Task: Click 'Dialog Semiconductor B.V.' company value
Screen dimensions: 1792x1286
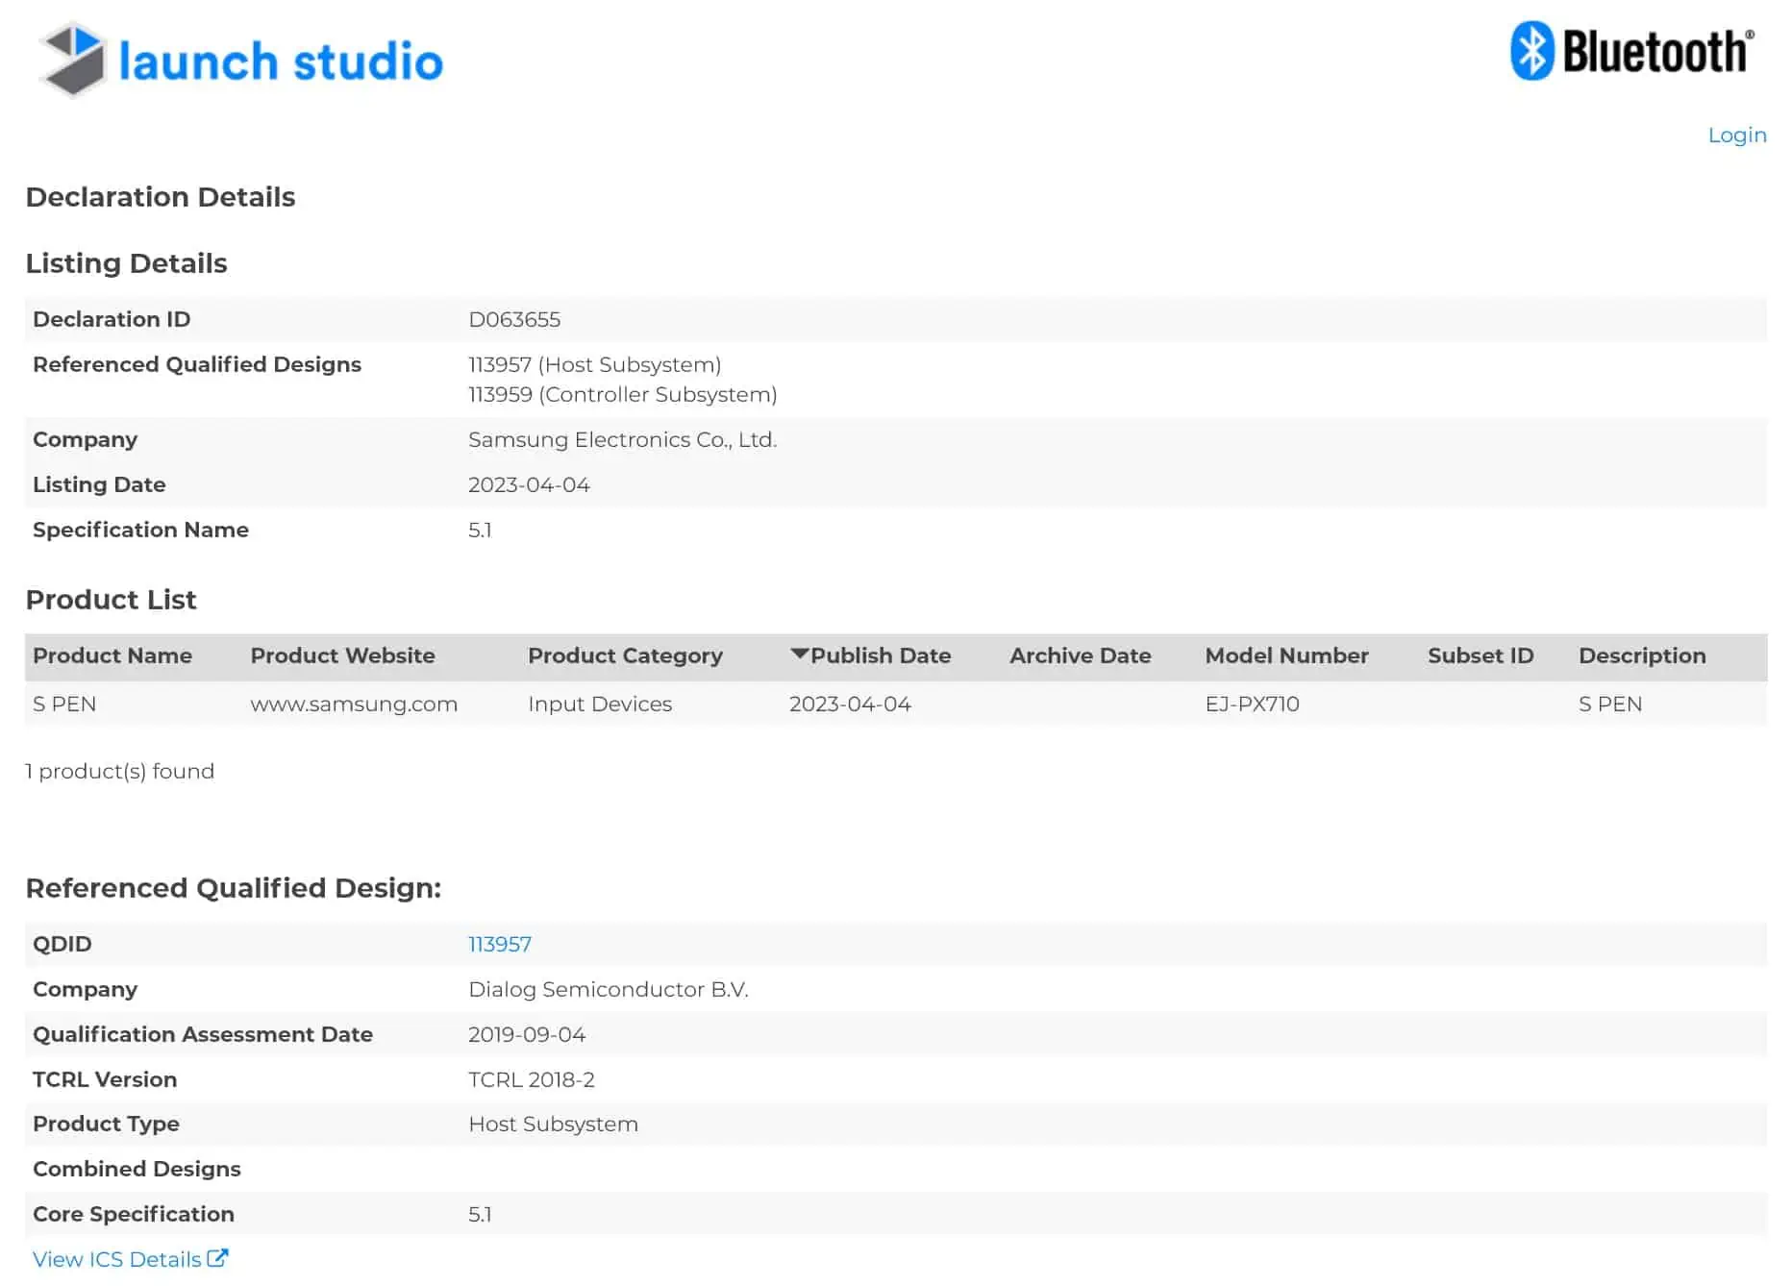Action: [608, 989]
